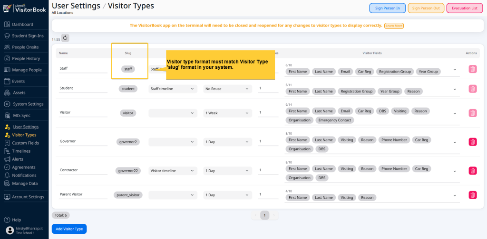
Task: Click the refresh icon next to the time
Action: [x=65, y=38]
